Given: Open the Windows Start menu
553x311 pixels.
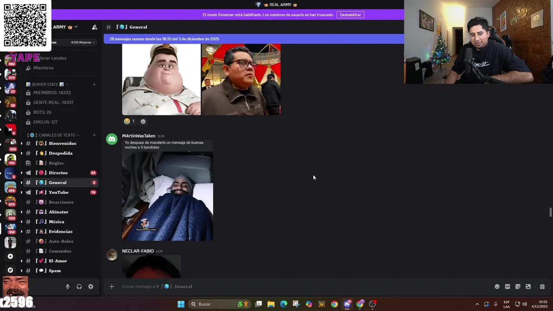Looking at the screenshot, I should click(x=181, y=304).
